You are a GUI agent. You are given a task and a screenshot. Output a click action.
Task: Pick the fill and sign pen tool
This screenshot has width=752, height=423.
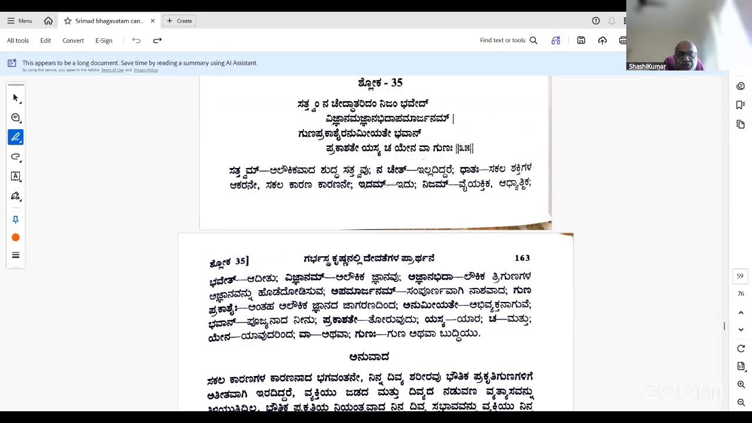[16, 196]
